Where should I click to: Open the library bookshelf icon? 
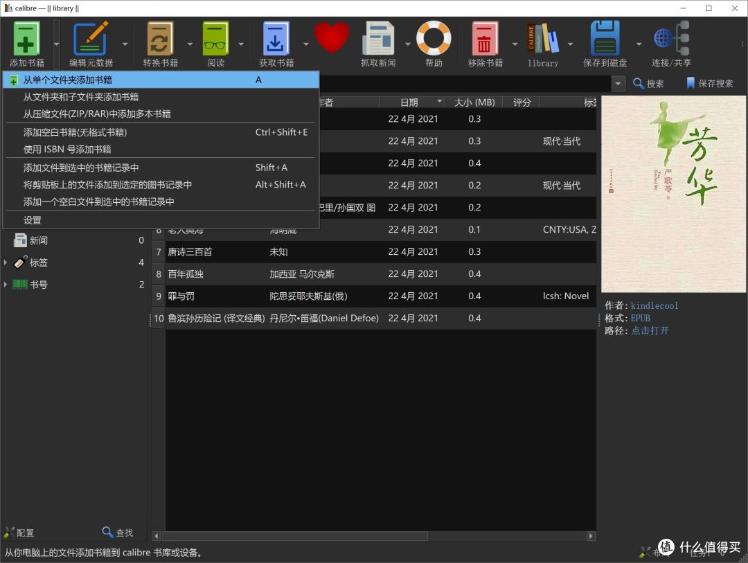[x=543, y=38]
